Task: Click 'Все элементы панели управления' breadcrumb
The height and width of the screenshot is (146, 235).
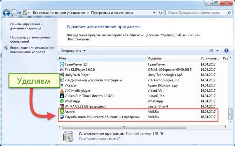Action: (x=59, y=13)
